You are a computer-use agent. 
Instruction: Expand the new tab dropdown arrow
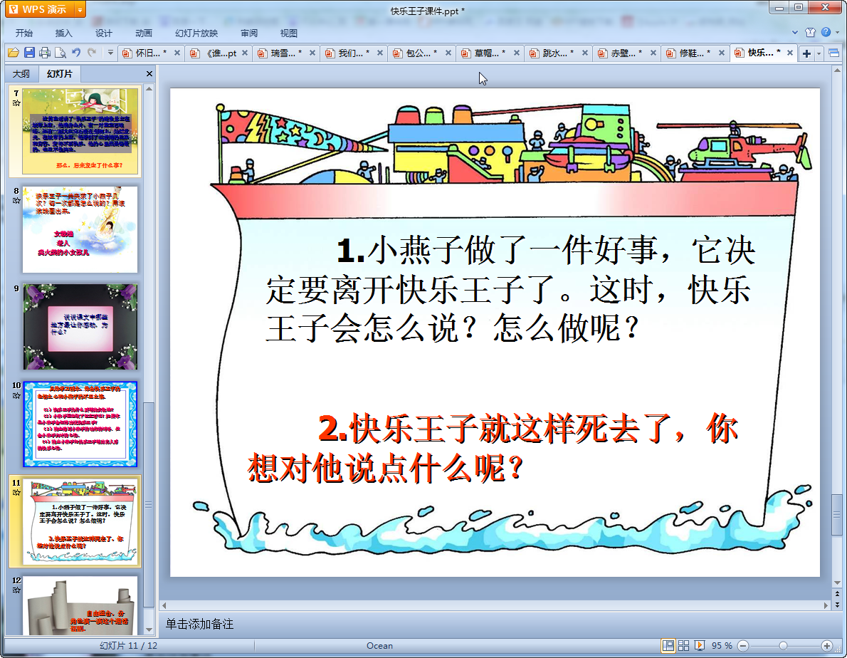click(819, 53)
